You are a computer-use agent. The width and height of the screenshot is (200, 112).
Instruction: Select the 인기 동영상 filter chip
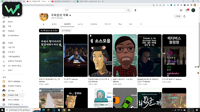tap(66, 30)
